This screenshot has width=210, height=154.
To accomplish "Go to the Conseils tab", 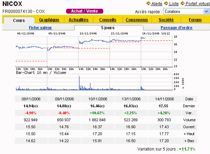I will tap(107, 20).
